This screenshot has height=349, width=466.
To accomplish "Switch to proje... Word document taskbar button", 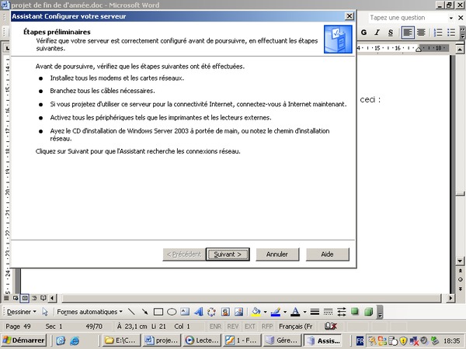I will click(x=162, y=340).
